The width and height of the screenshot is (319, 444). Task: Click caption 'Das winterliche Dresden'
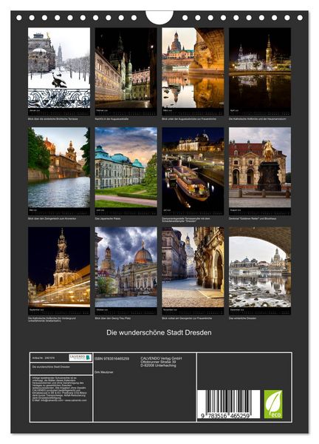242,318
